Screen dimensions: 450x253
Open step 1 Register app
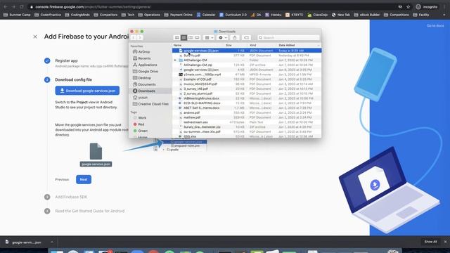click(x=66, y=60)
